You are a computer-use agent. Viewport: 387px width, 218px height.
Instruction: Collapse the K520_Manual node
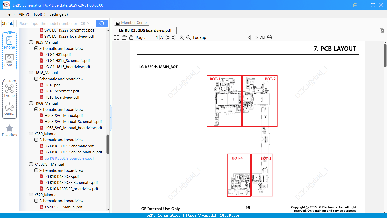(x=31, y=195)
